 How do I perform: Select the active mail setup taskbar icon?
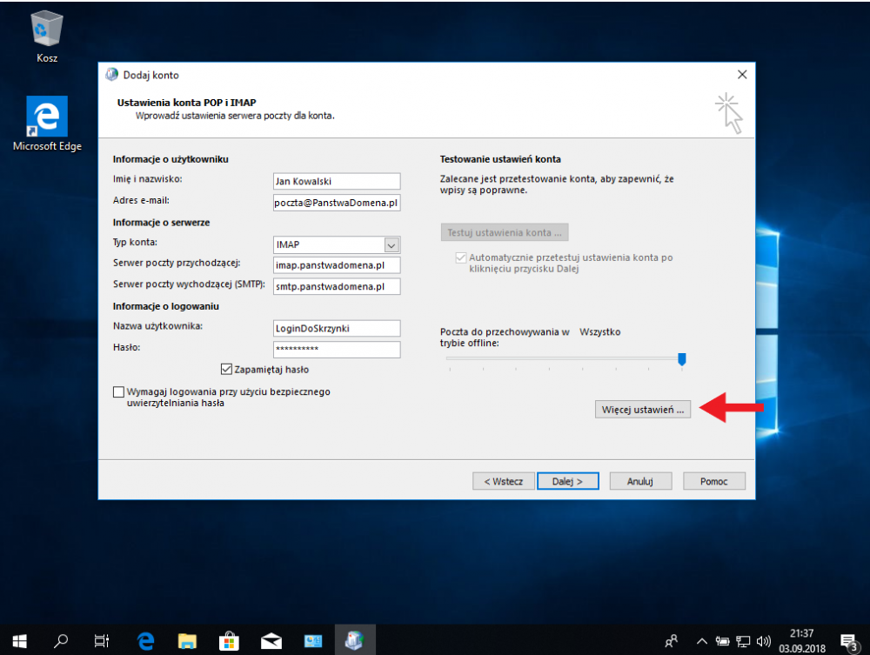tap(355, 640)
